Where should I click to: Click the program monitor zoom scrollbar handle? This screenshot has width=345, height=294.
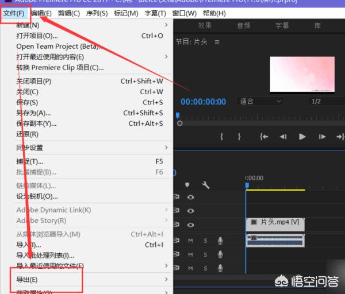(x=179, y=123)
